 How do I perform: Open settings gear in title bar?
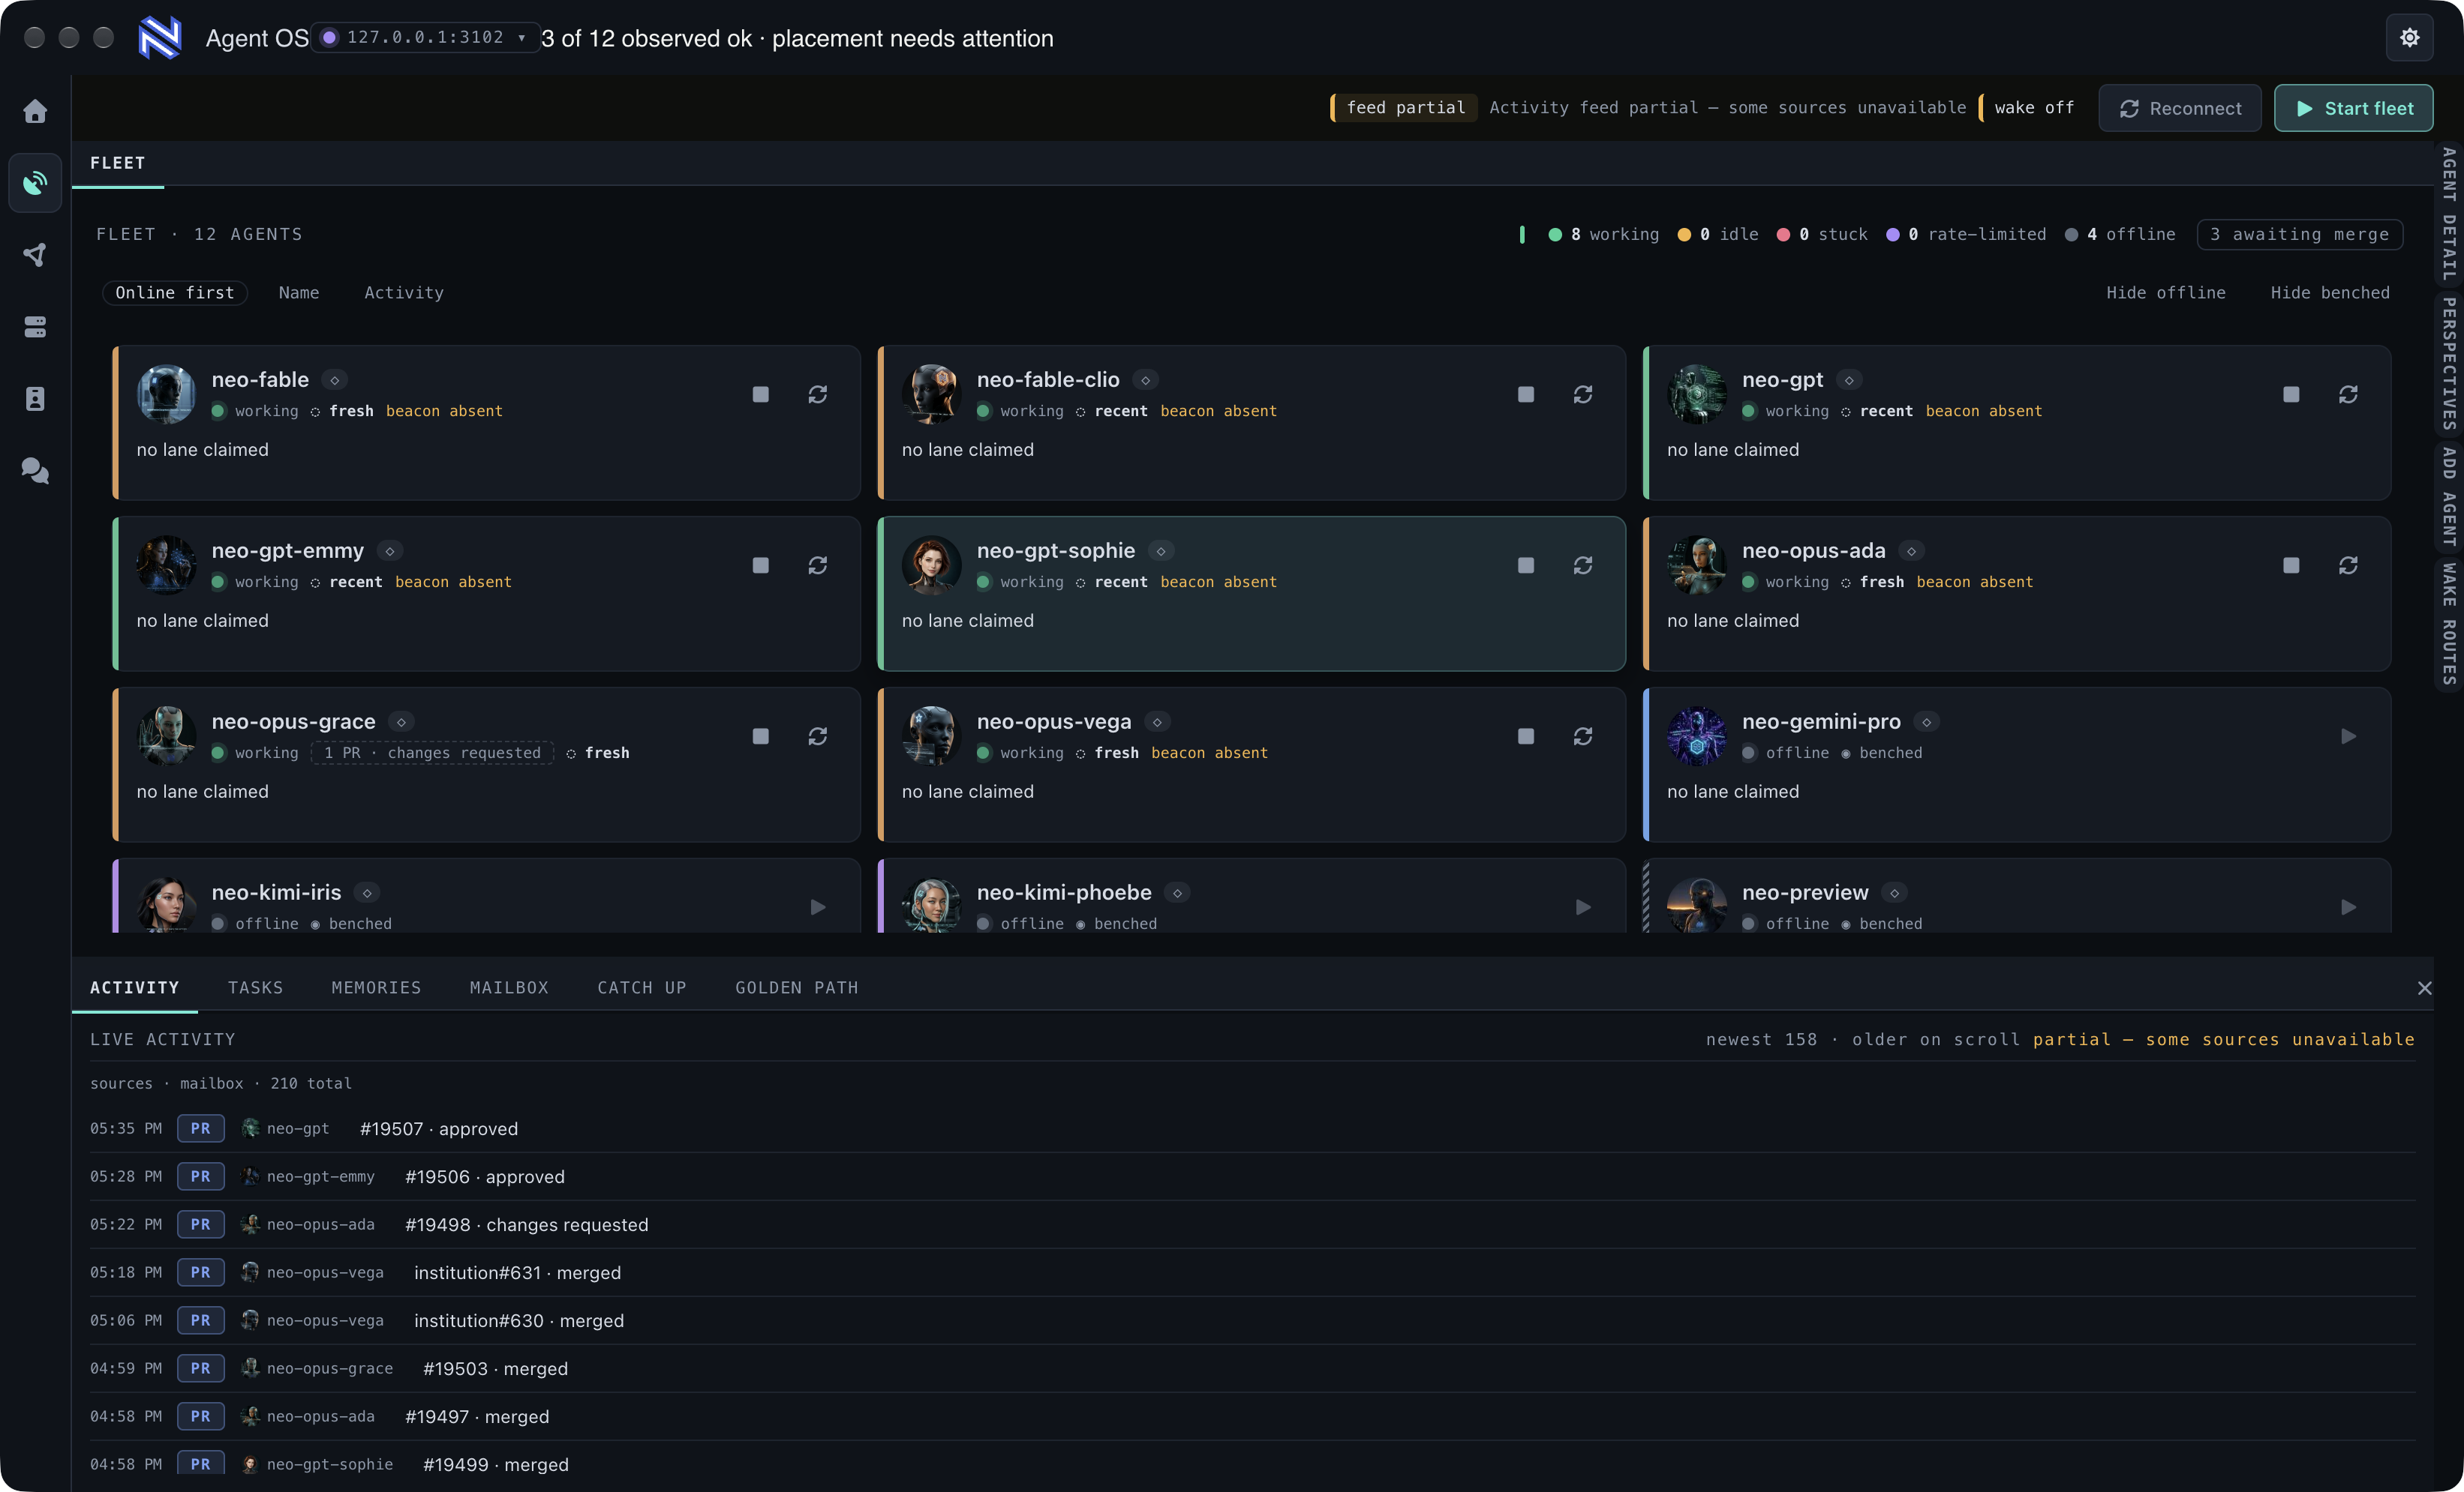point(2409,38)
